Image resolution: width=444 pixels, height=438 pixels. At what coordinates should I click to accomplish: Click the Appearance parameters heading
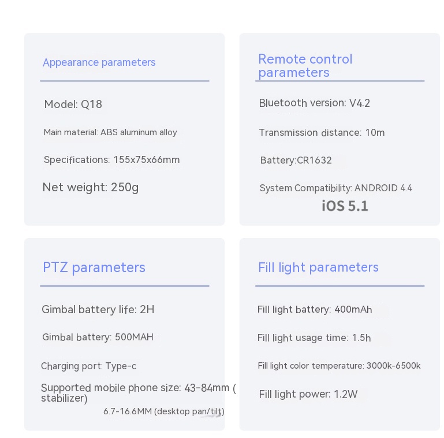[x=99, y=62]
